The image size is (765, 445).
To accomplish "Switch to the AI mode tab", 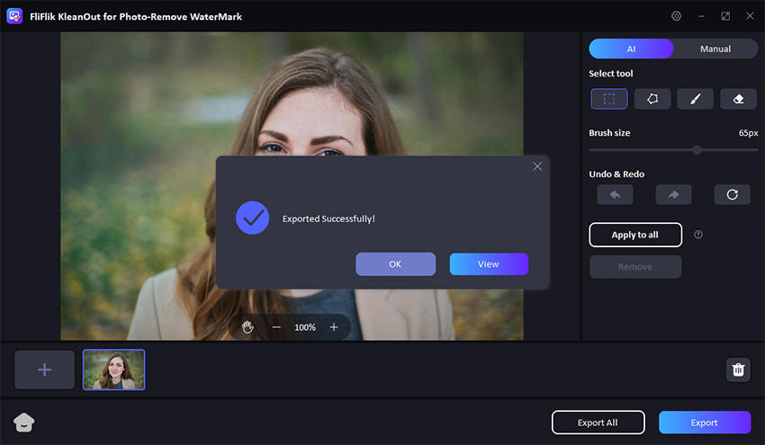I will 631,49.
